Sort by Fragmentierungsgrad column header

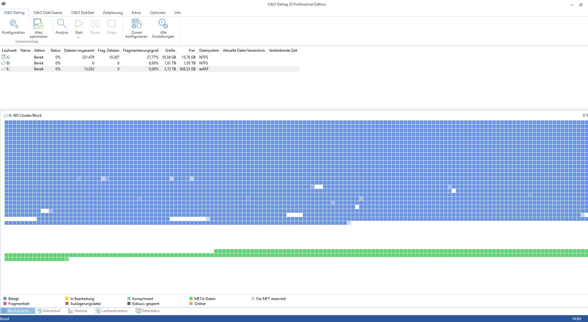click(141, 50)
